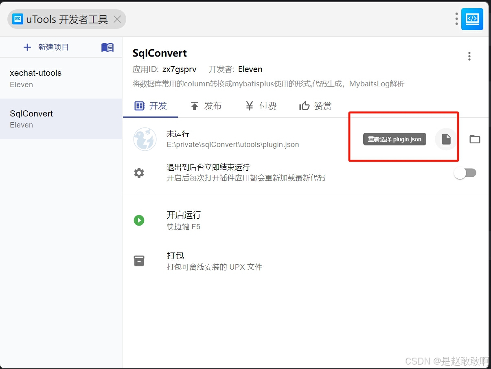Click the SqlConvert title heading
The width and height of the screenshot is (491, 369).
(160, 53)
